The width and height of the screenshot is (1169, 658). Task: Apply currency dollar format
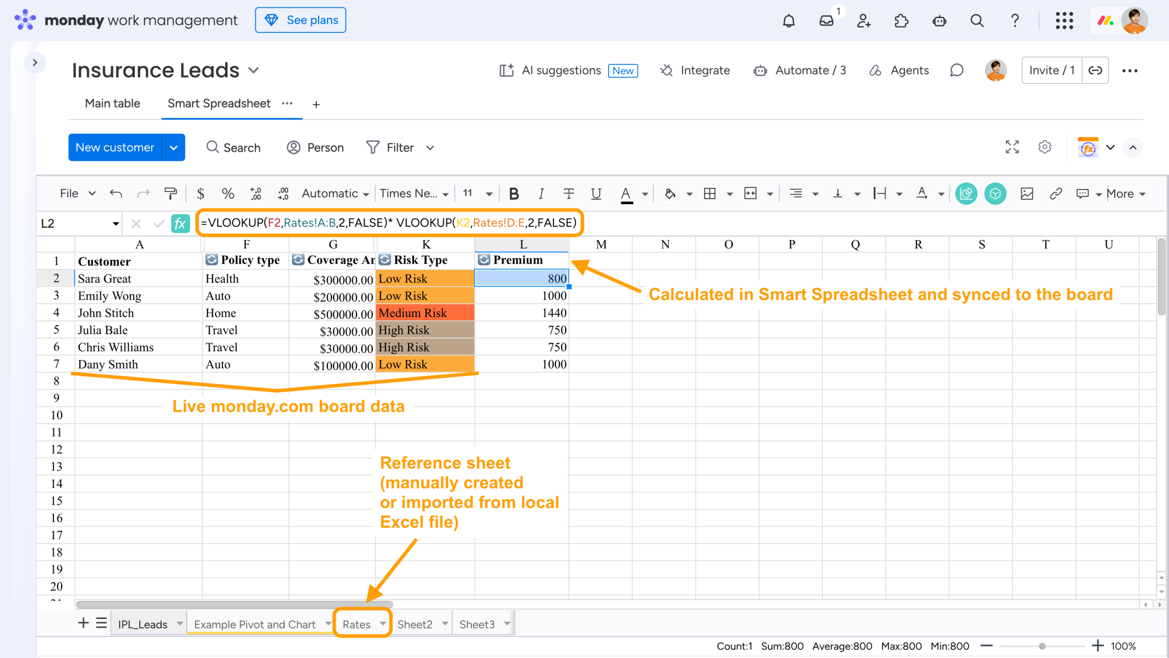(x=200, y=194)
